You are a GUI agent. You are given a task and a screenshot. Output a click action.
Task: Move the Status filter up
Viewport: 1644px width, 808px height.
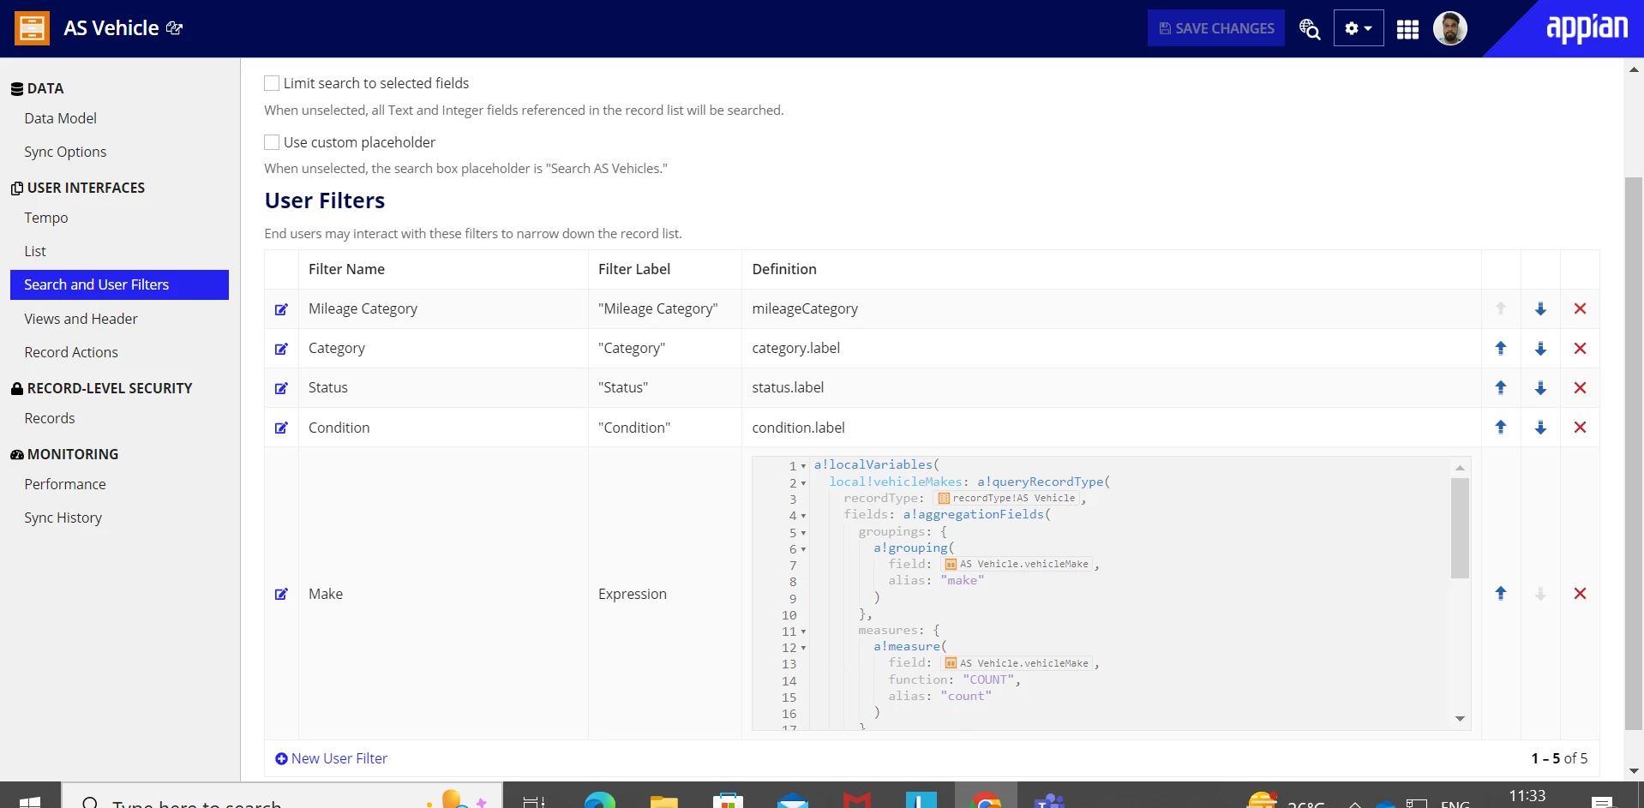tap(1501, 387)
